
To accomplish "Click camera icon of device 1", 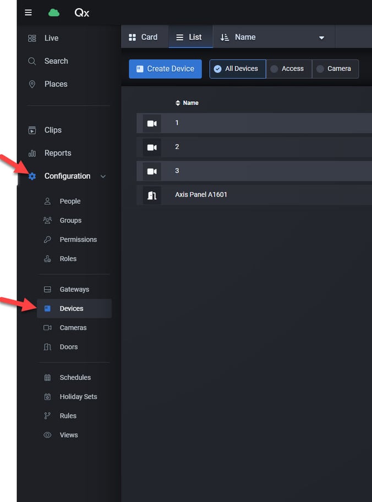I will pyautogui.click(x=152, y=123).
